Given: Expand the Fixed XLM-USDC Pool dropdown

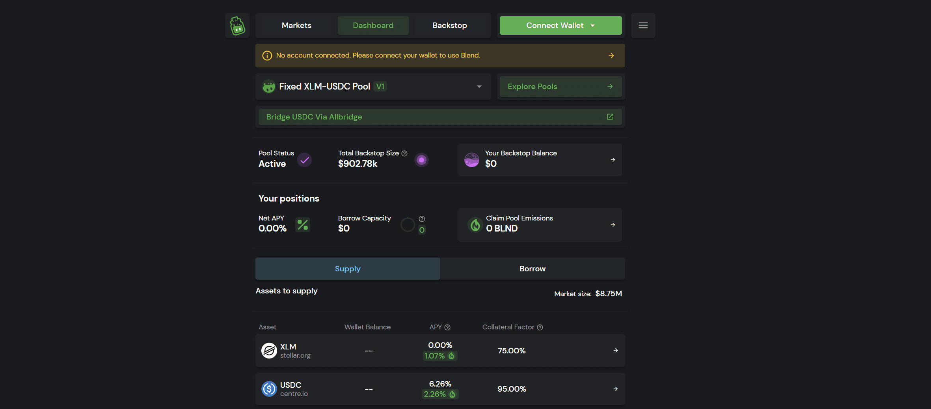Looking at the screenshot, I should (479, 87).
